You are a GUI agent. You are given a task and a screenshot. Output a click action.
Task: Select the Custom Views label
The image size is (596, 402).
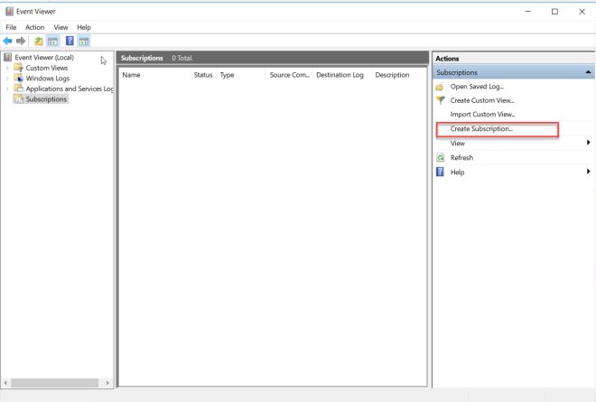pyautogui.click(x=47, y=68)
